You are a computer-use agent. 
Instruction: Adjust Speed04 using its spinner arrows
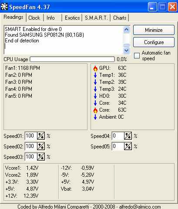click(128, 136)
